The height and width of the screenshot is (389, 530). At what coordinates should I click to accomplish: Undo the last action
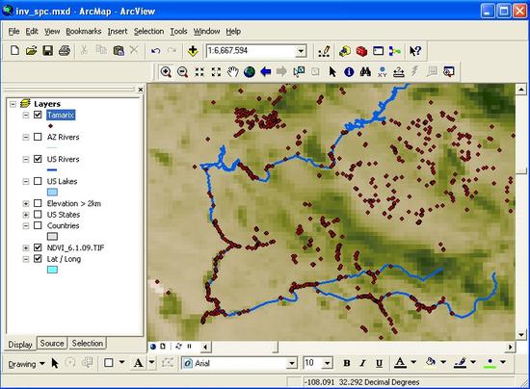(155, 51)
